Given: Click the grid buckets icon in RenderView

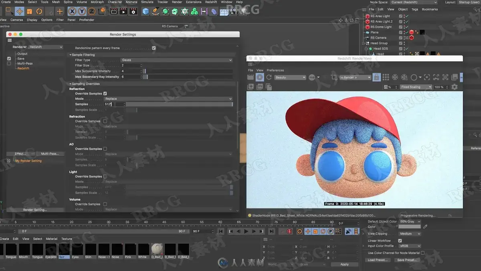Looking at the screenshot, I should tap(386, 77).
